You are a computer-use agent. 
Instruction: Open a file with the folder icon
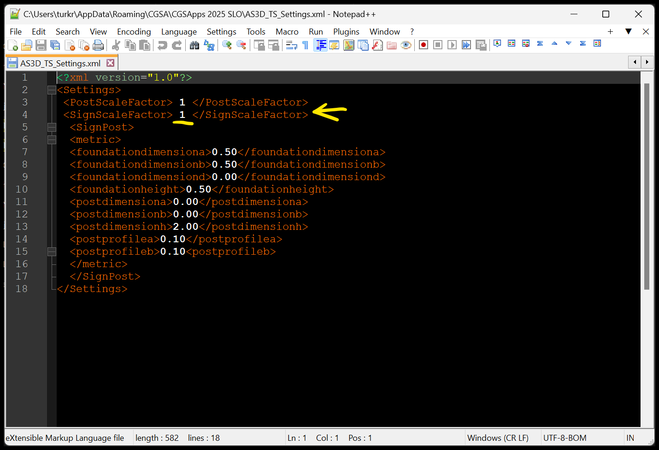point(27,45)
